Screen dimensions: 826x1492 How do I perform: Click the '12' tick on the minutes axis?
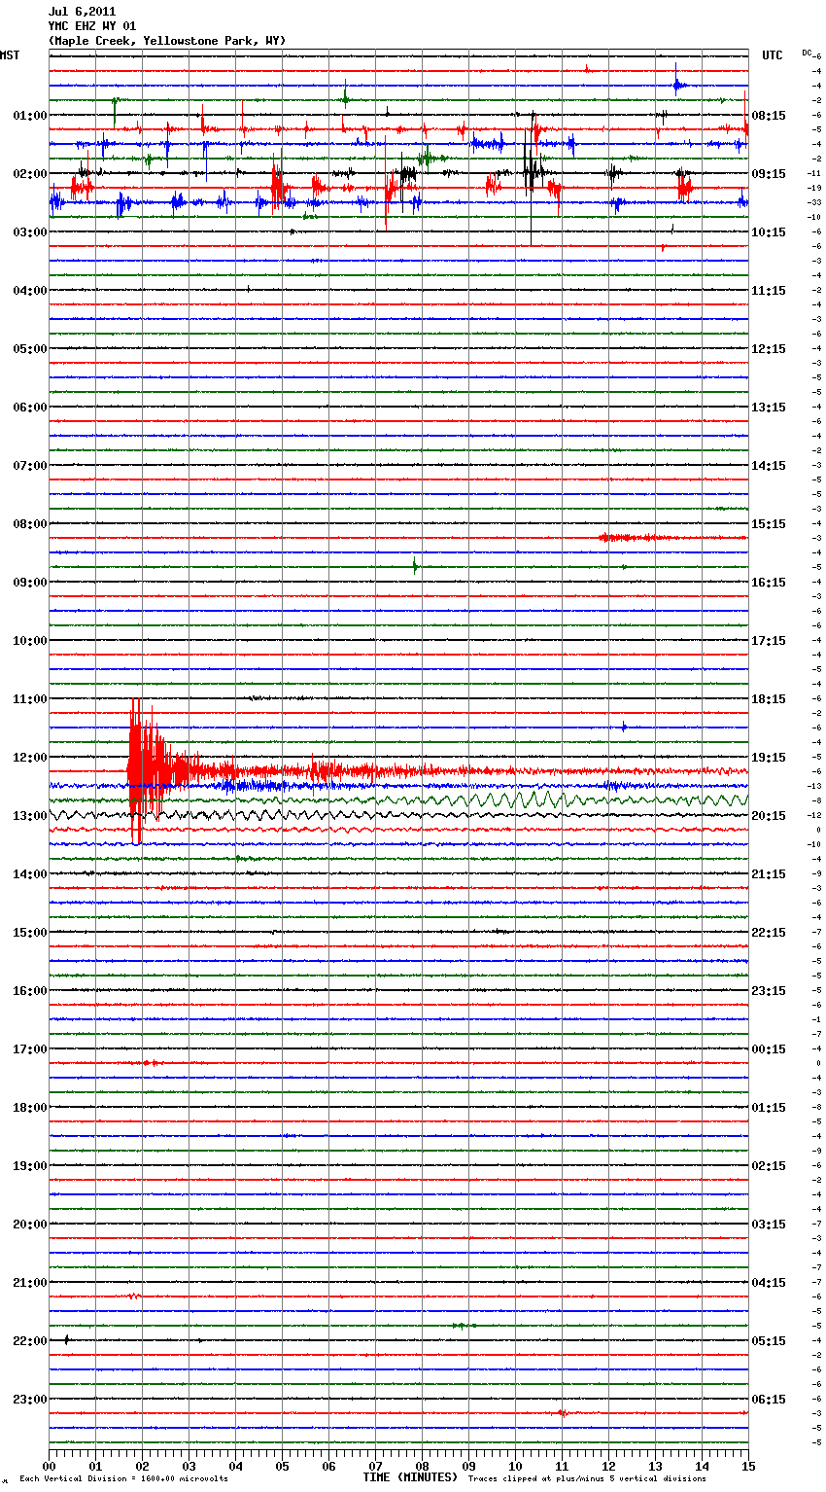pyautogui.click(x=608, y=1466)
